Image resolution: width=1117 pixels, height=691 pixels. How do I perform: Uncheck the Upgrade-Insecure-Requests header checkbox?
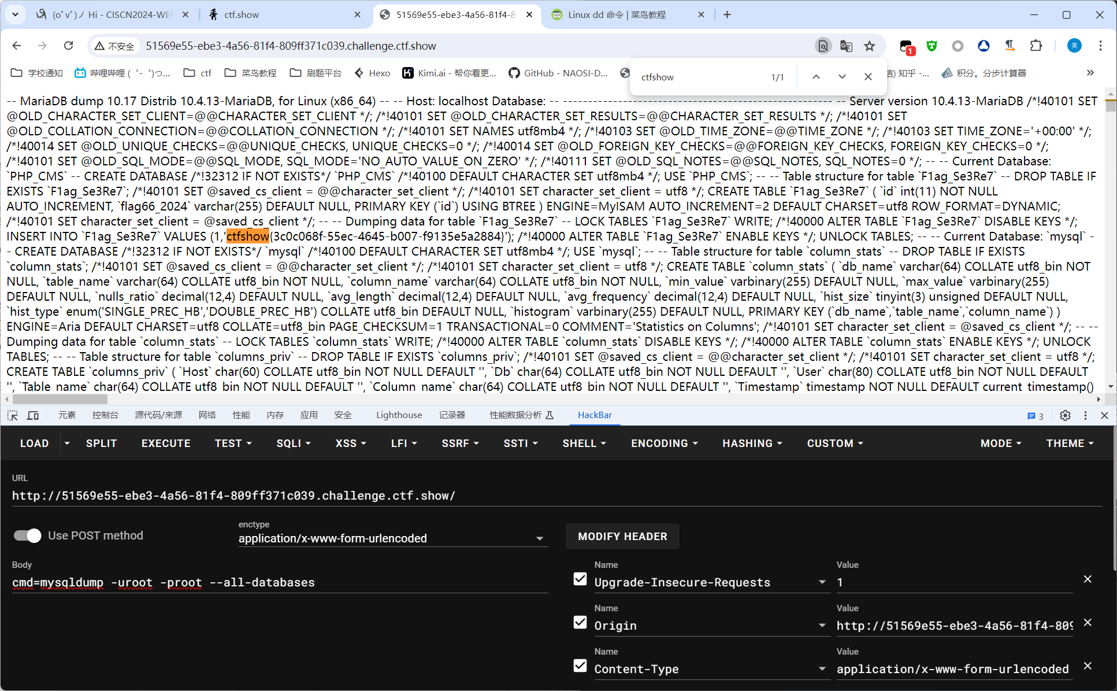pyautogui.click(x=580, y=579)
